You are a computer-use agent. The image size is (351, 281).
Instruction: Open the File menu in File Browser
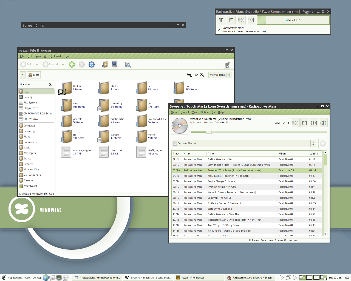[22, 56]
